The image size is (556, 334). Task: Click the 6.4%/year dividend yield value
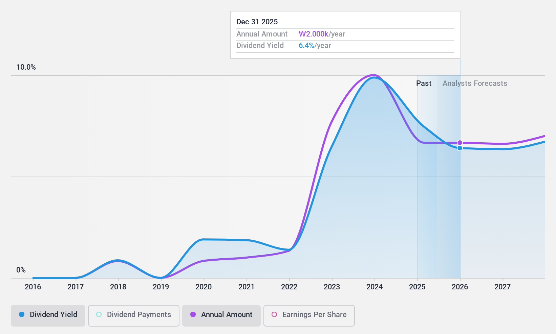315,46
